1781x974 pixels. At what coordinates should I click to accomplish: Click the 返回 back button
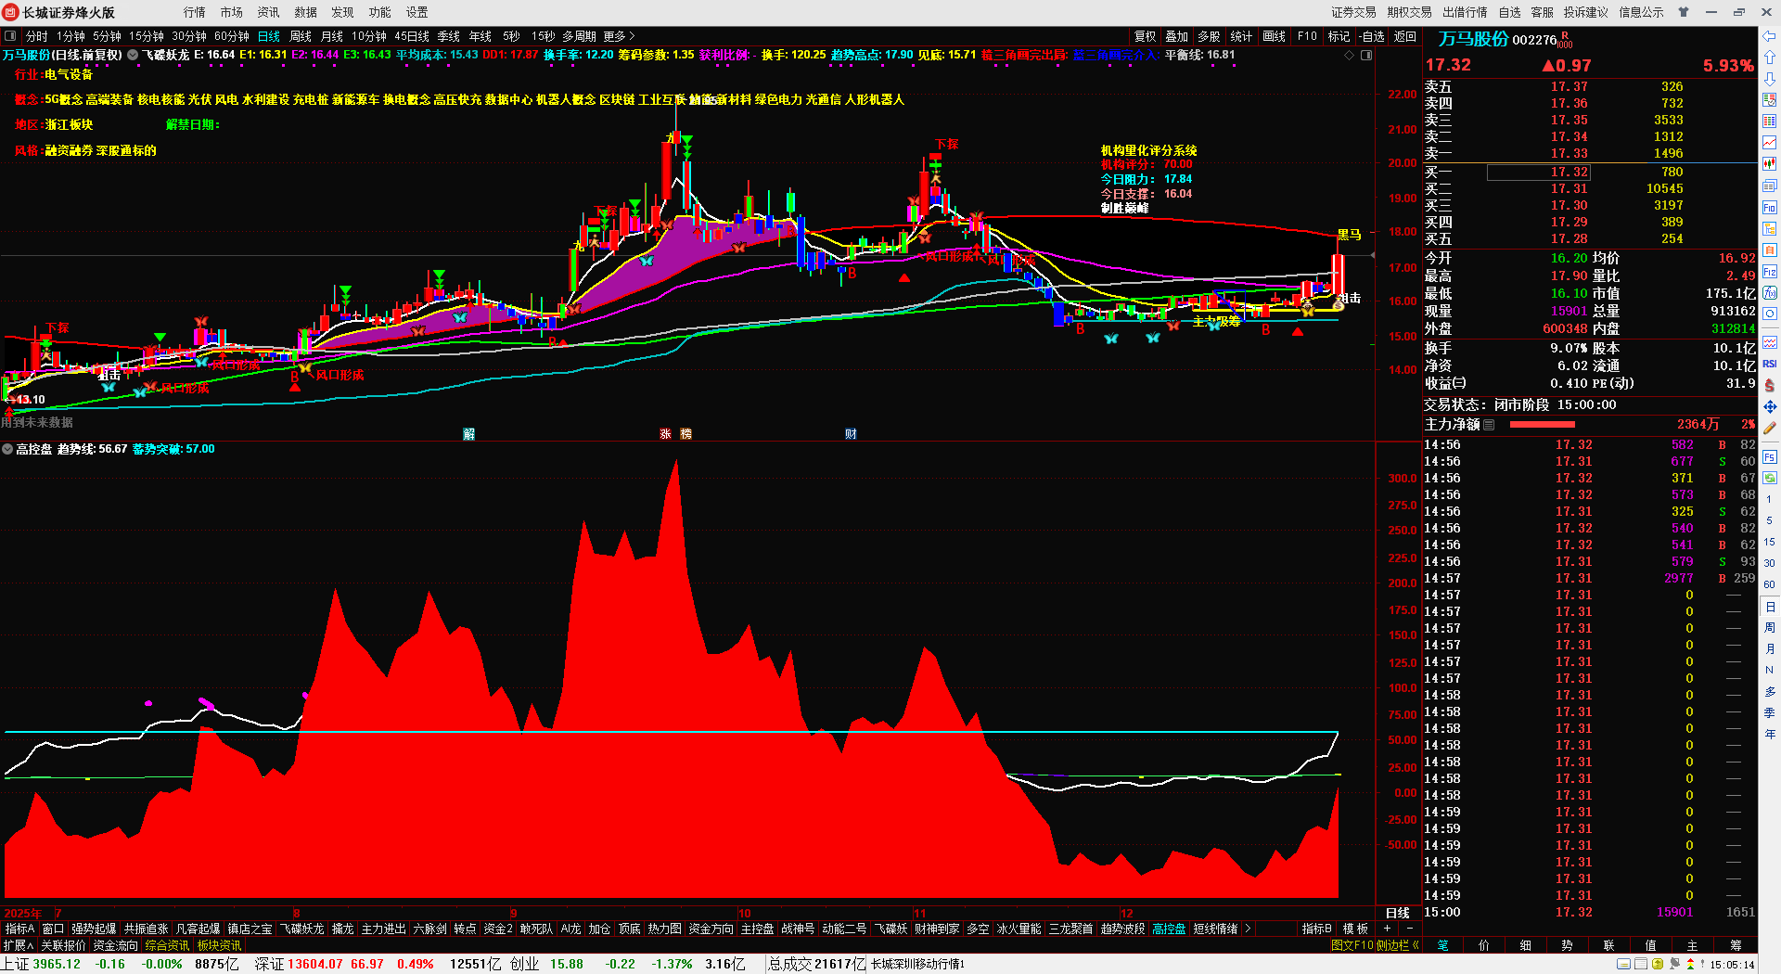[x=1405, y=36]
